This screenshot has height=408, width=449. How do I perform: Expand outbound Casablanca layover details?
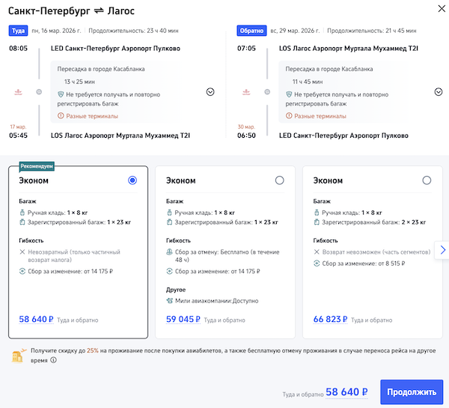[210, 92]
